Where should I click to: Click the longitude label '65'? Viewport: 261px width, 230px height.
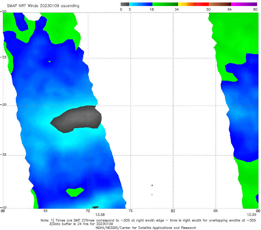45,211
